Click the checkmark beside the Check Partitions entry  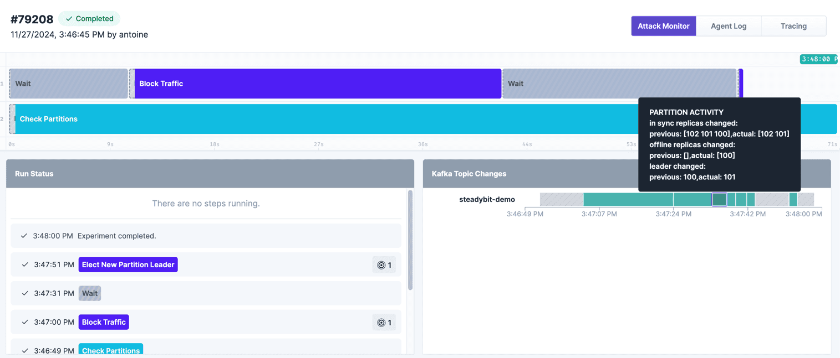(24, 350)
